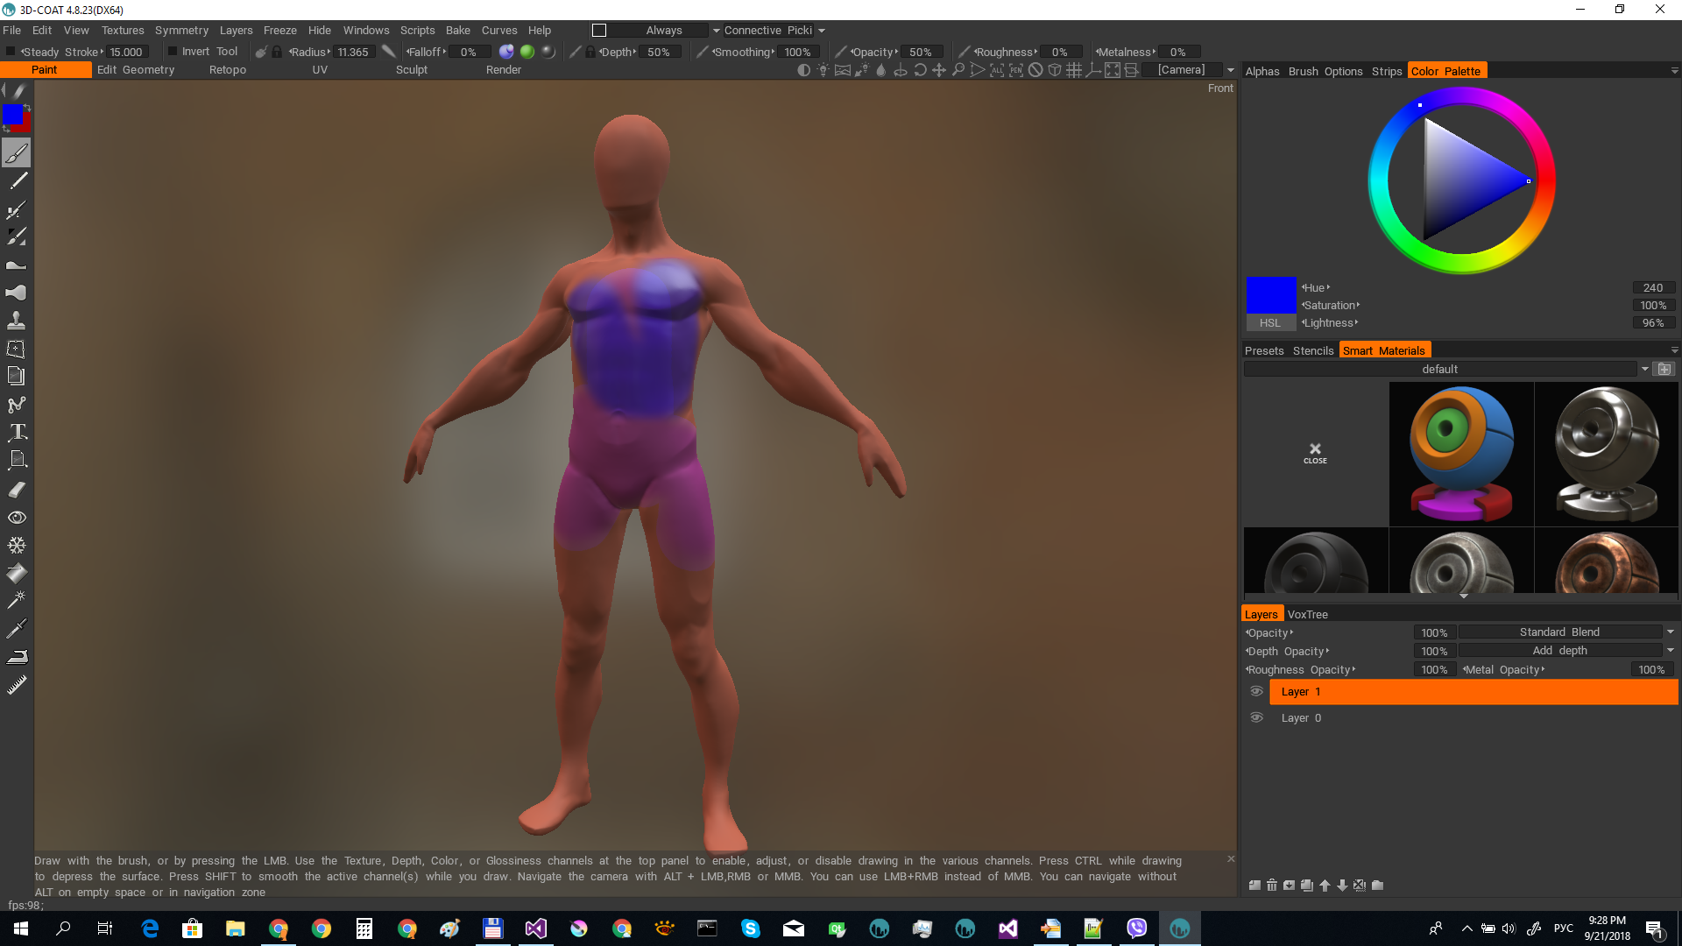Open the Standard Blend mode dropdown
Viewport: 1682px width, 946px height.
[1670, 632]
